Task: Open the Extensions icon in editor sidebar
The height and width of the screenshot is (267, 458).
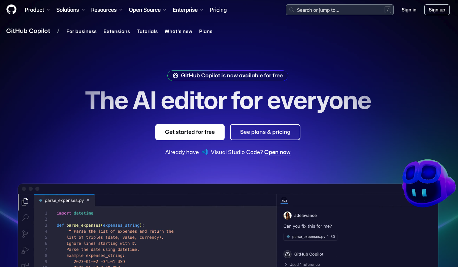Action: coord(25,265)
